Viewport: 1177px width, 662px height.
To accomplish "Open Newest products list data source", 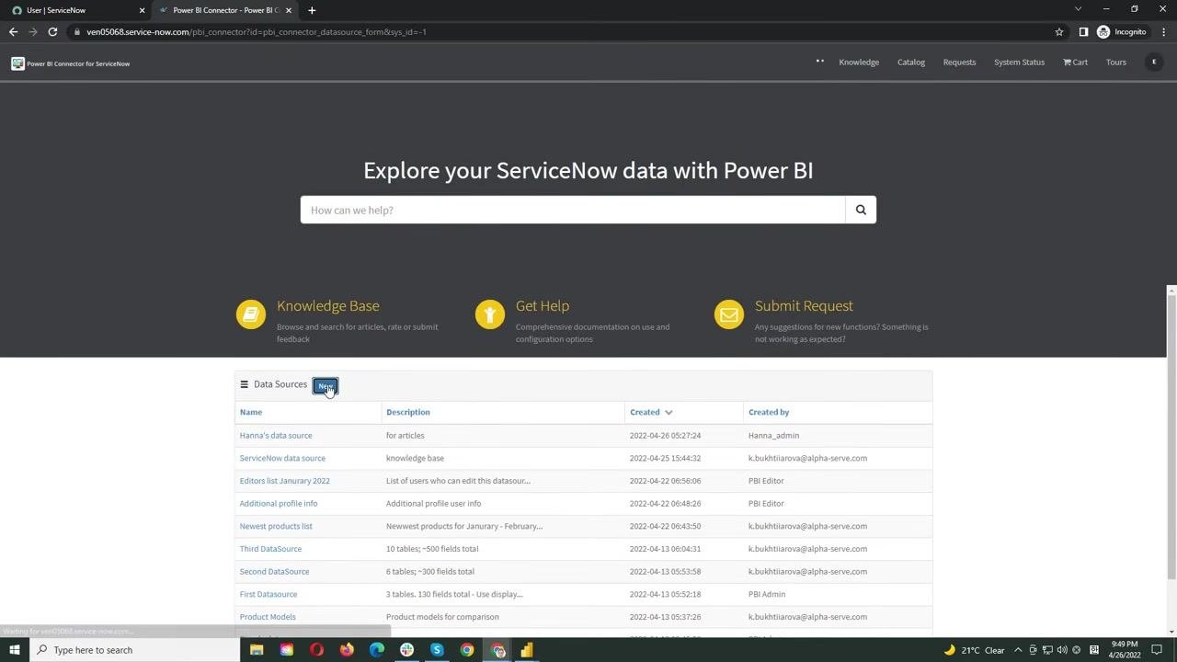I will (x=276, y=526).
